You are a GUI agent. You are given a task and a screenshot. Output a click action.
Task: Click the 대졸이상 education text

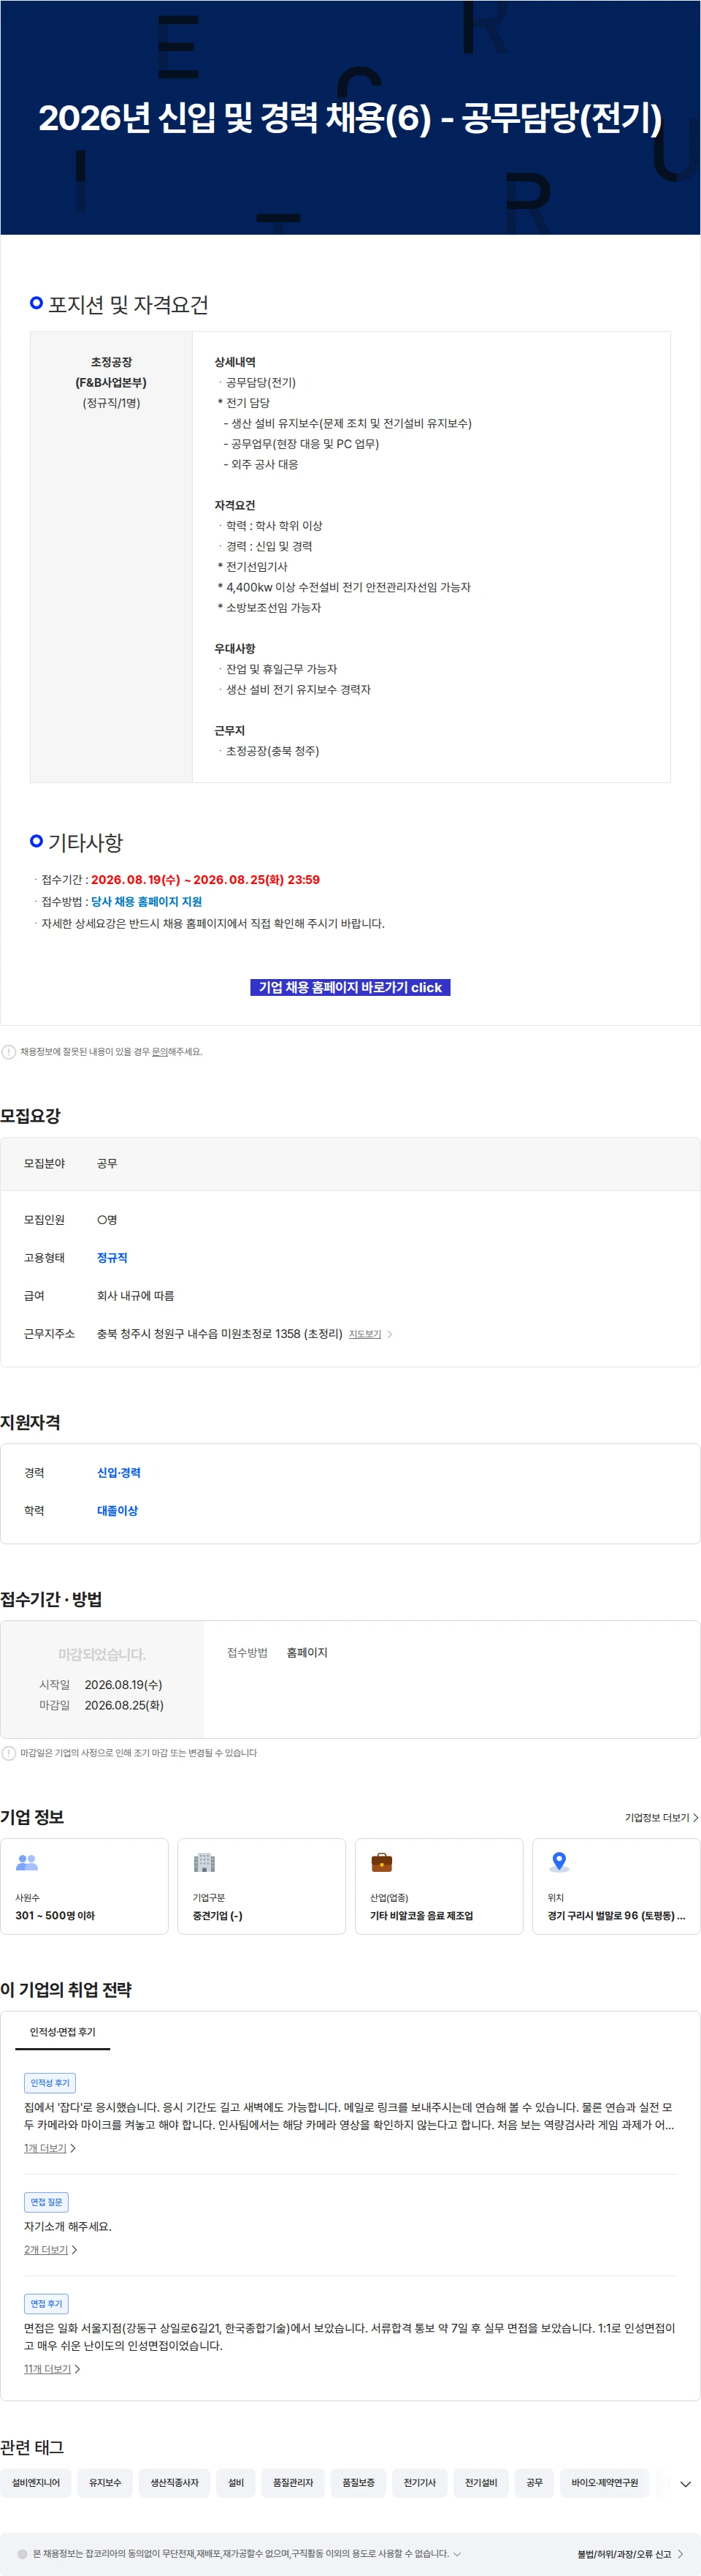click(117, 1511)
